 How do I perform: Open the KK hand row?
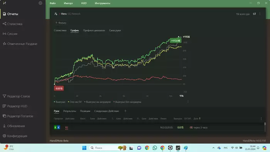coord(157,128)
